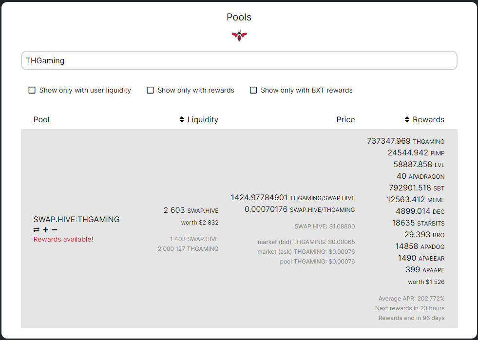The width and height of the screenshot is (478, 340).
Task: Click the red bee logo under Pools
Action: (x=239, y=35)
